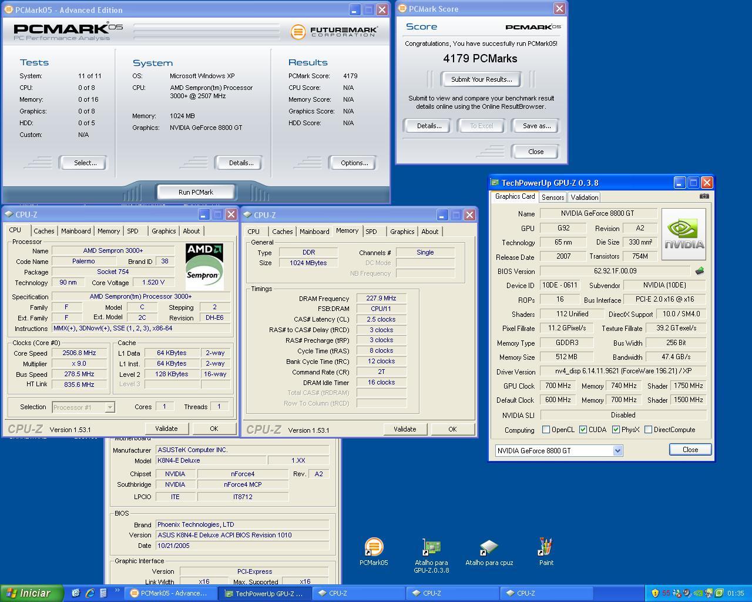Click the 2506.8 MHz Core Speed value

click(x=79, y=353)
